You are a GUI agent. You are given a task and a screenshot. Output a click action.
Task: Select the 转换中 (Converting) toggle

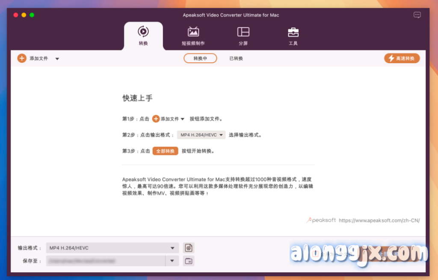[200, 58]
